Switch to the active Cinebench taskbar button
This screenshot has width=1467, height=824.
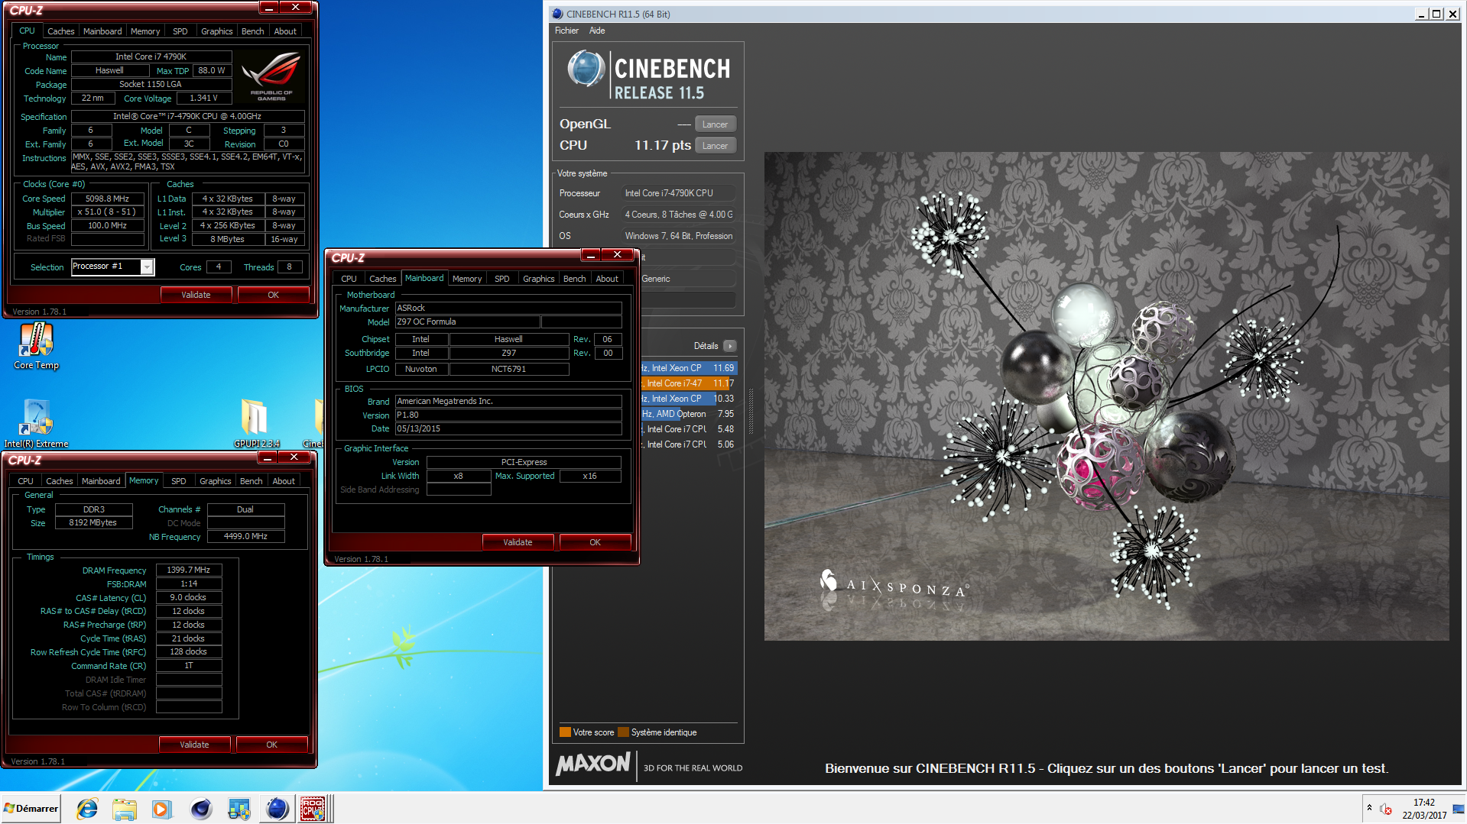point(277,809)
